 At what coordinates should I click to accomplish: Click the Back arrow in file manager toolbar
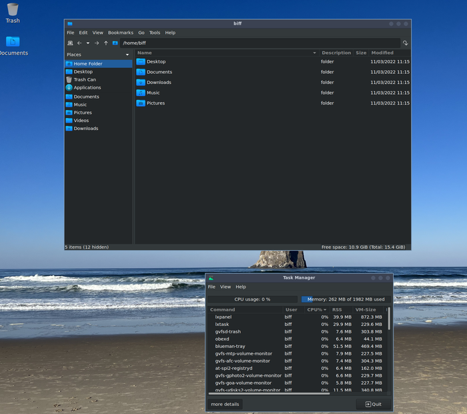coord(79,43)
